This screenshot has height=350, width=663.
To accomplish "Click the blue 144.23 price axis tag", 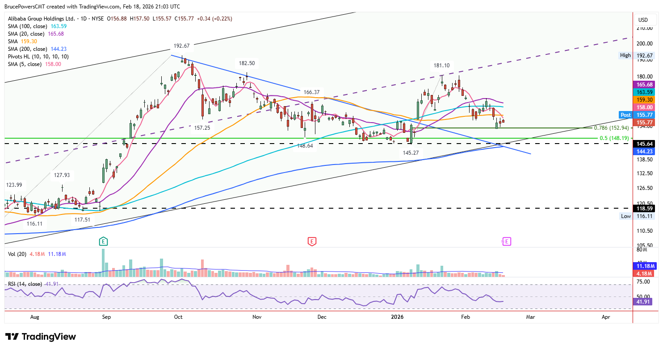I will [645, 152].
